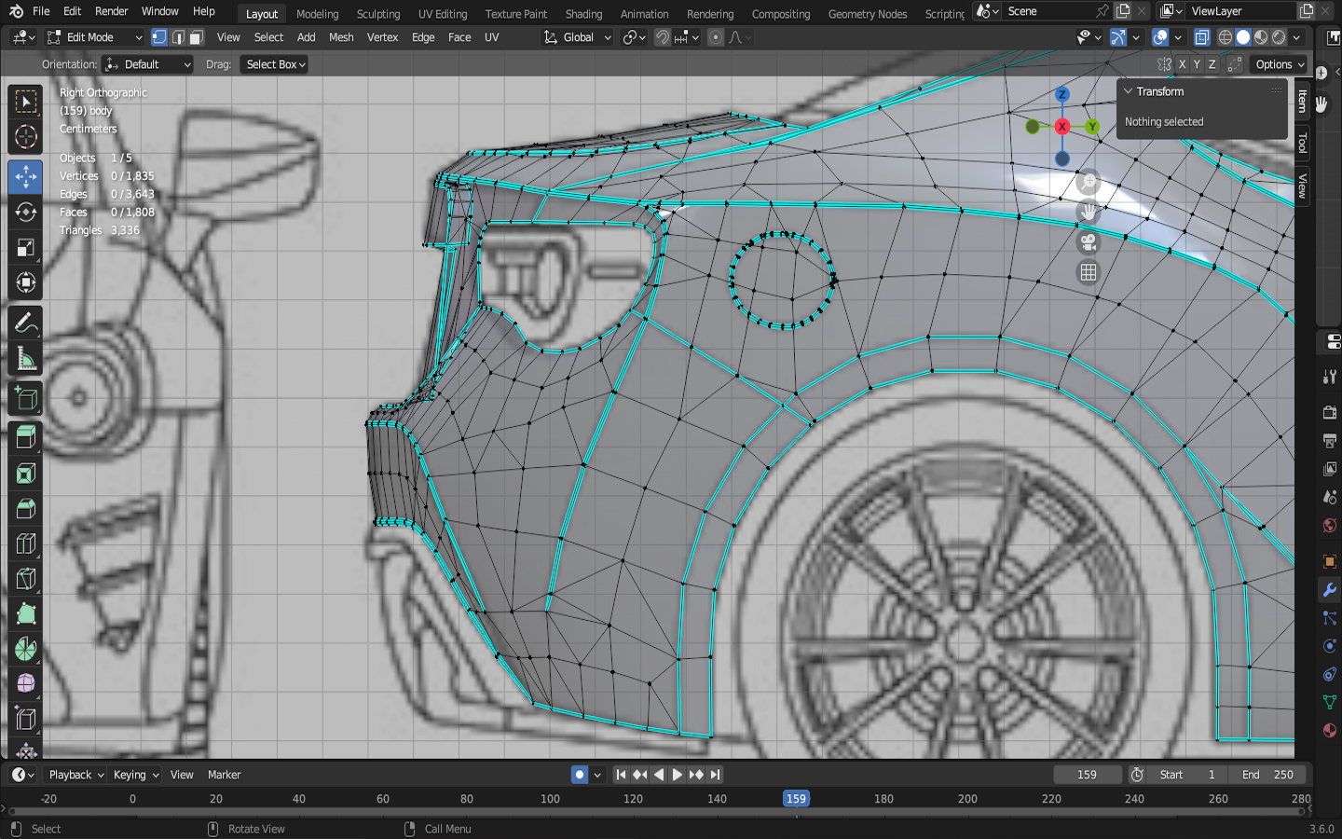Open the Edit Mode dropdown

coord(95,37)
